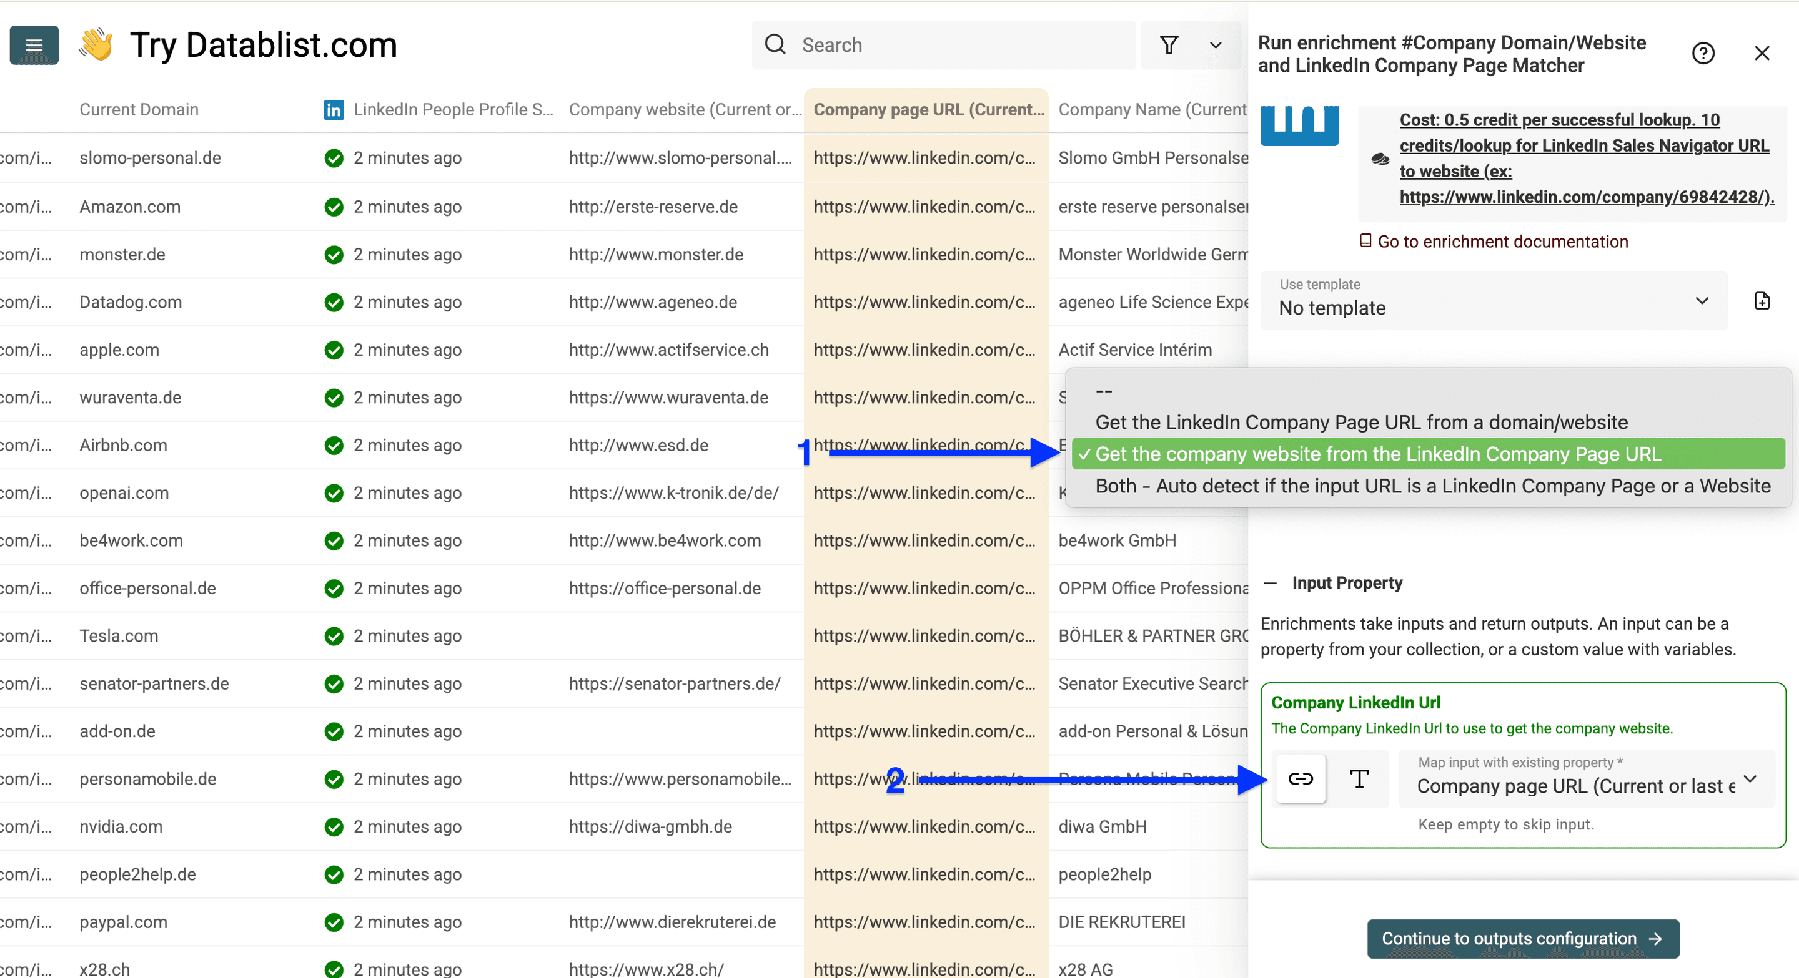Switch to custom text input toggle
The image size is (1799, 978).
pos(1359,779)
